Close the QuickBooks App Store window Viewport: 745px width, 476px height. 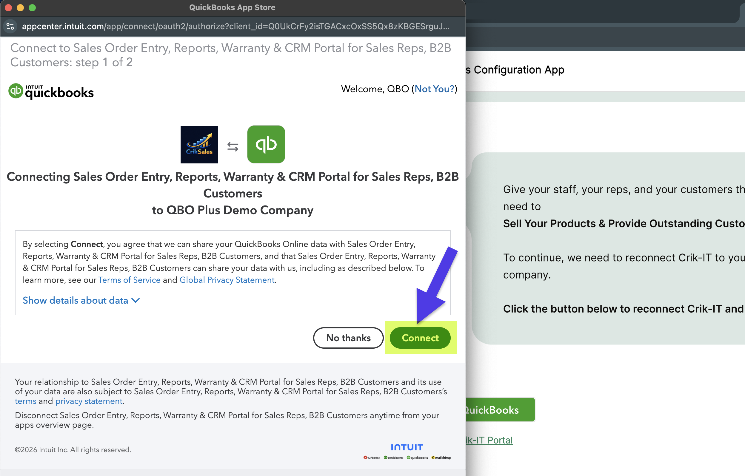click(x=8, y=7)
